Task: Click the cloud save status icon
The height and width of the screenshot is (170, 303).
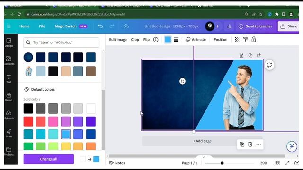Action: tap(126, 26)
